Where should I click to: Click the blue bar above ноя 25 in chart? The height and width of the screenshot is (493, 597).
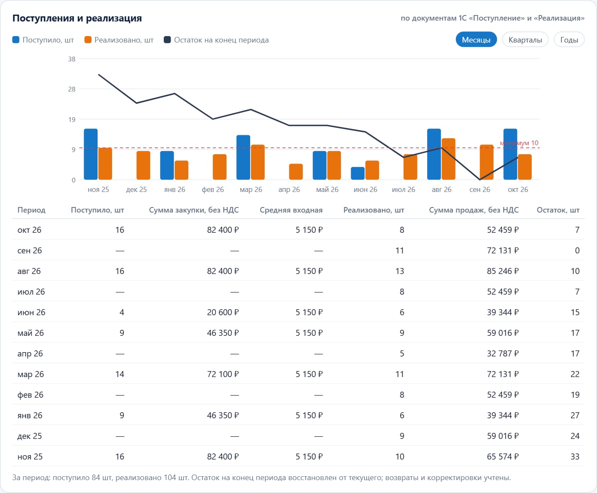click(91, 154)
